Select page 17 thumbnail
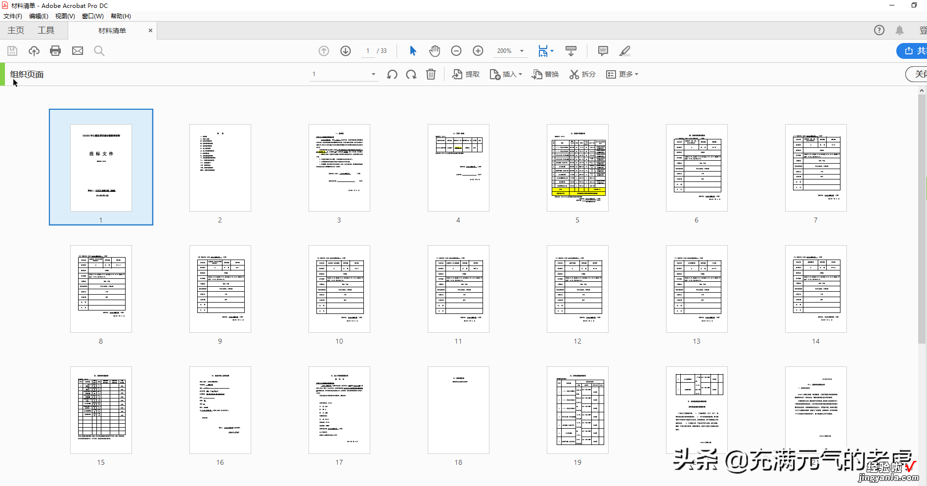 coord(339,410)
